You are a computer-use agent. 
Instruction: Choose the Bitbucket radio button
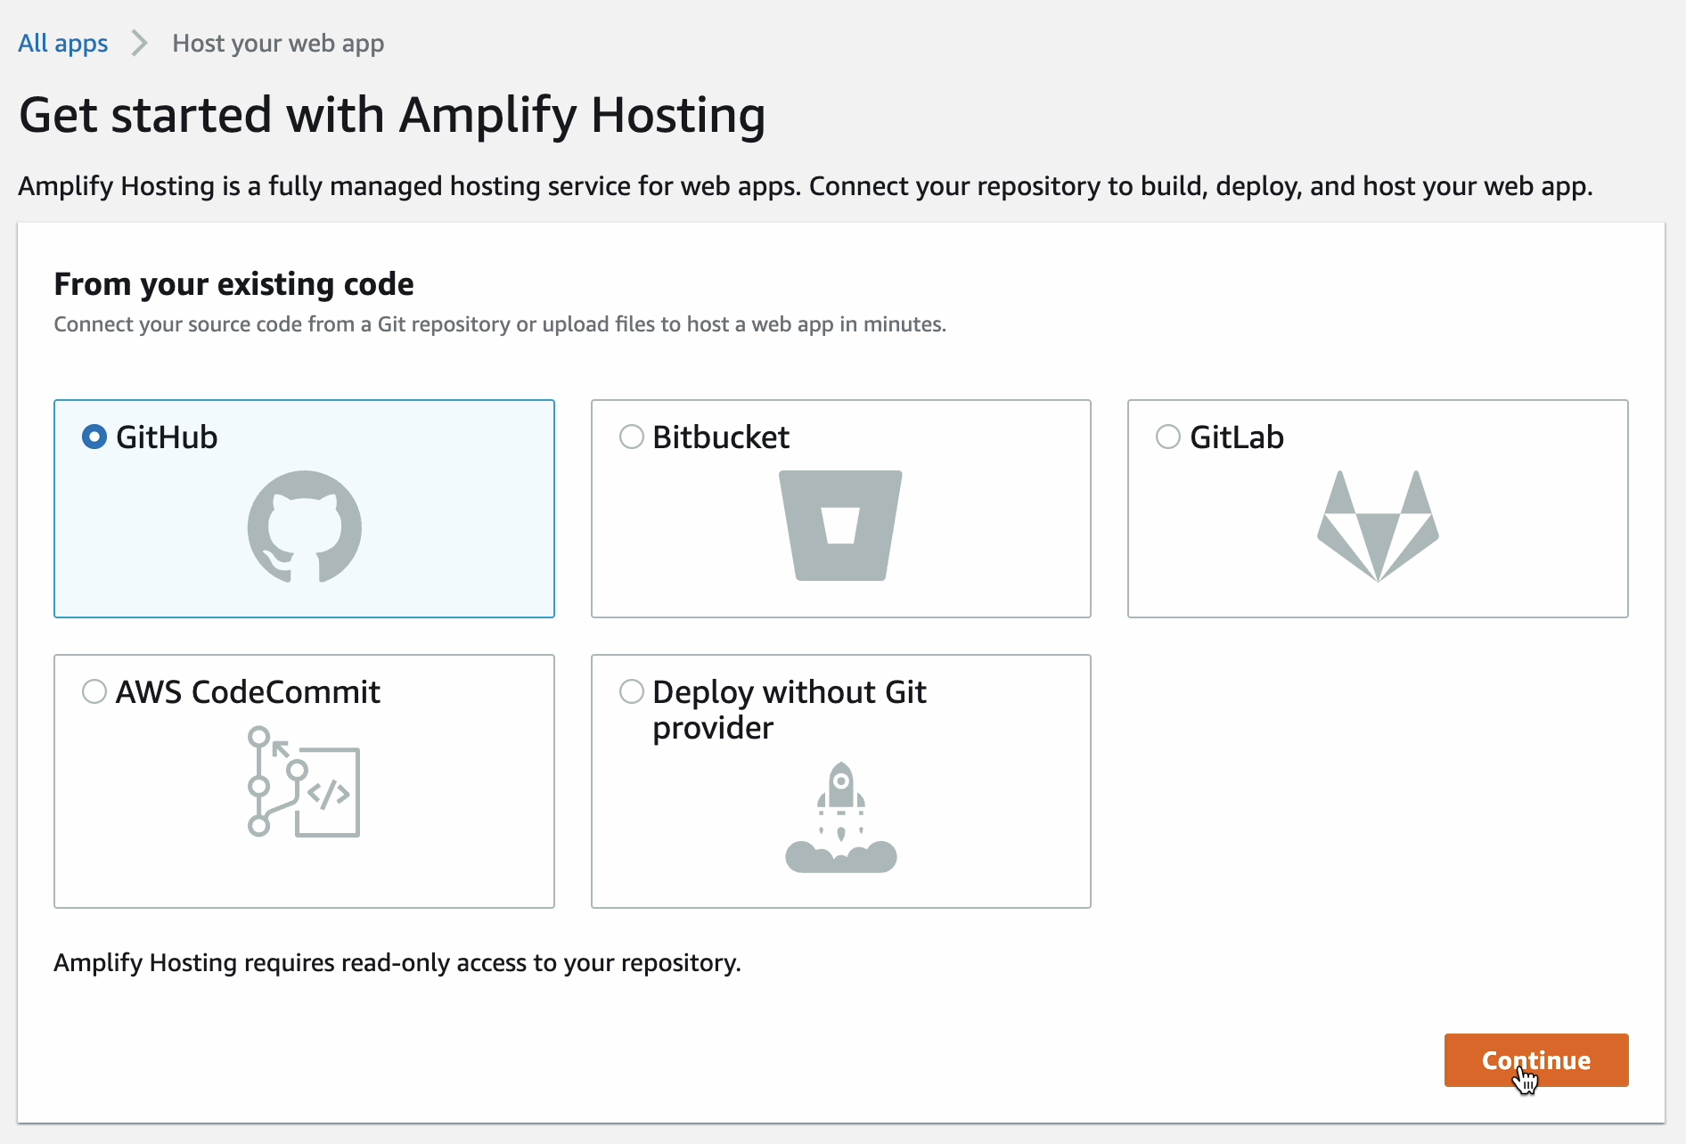coord(632,437)
